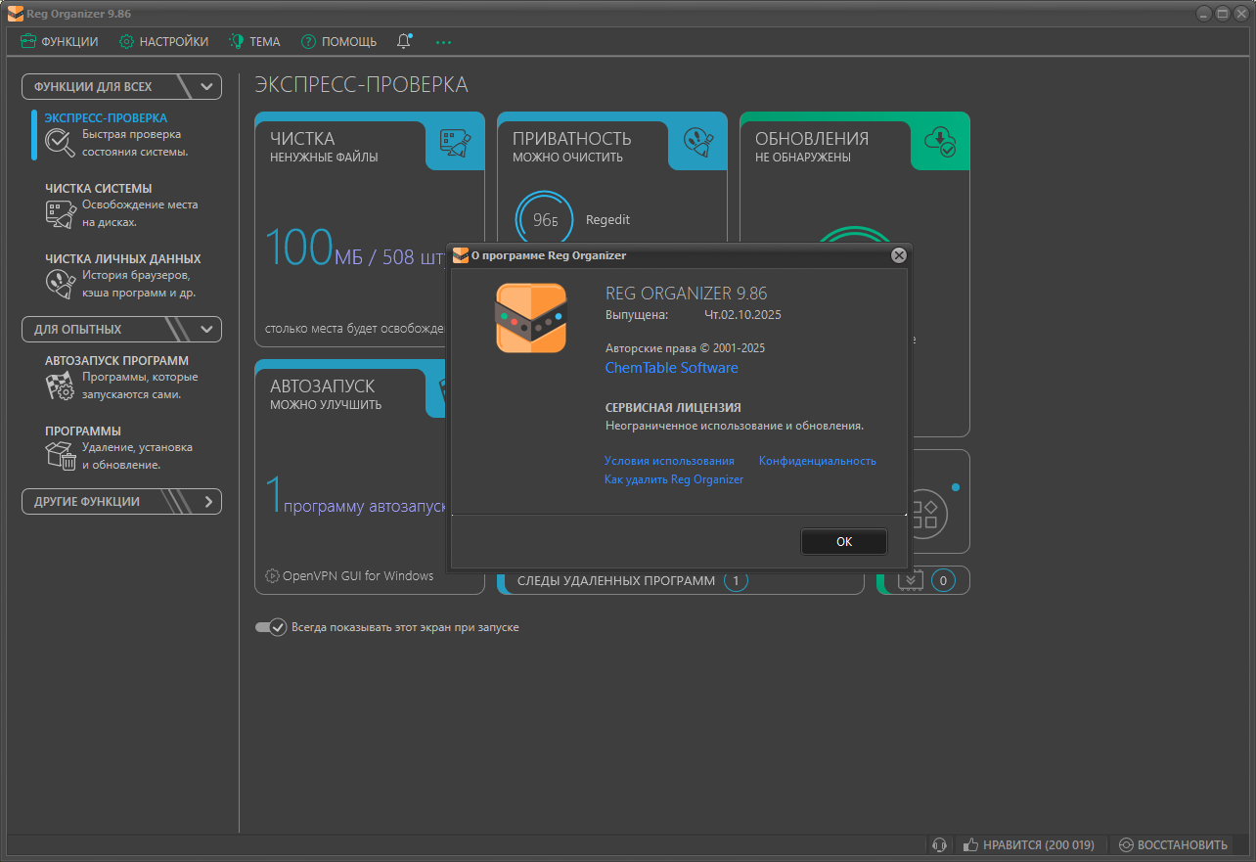Open the НАСТРОЙКИ menu

(164, 41)
